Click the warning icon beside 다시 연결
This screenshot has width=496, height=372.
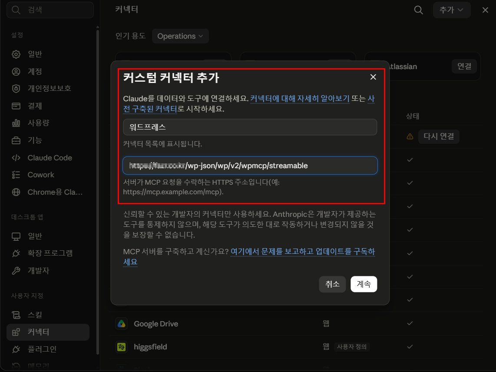coord(410,136)
